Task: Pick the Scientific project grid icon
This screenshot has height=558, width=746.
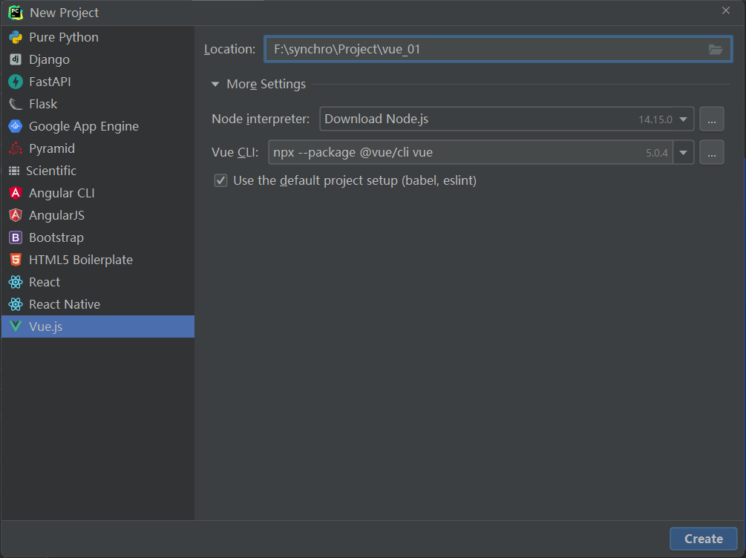Action: tap(14, 171)
